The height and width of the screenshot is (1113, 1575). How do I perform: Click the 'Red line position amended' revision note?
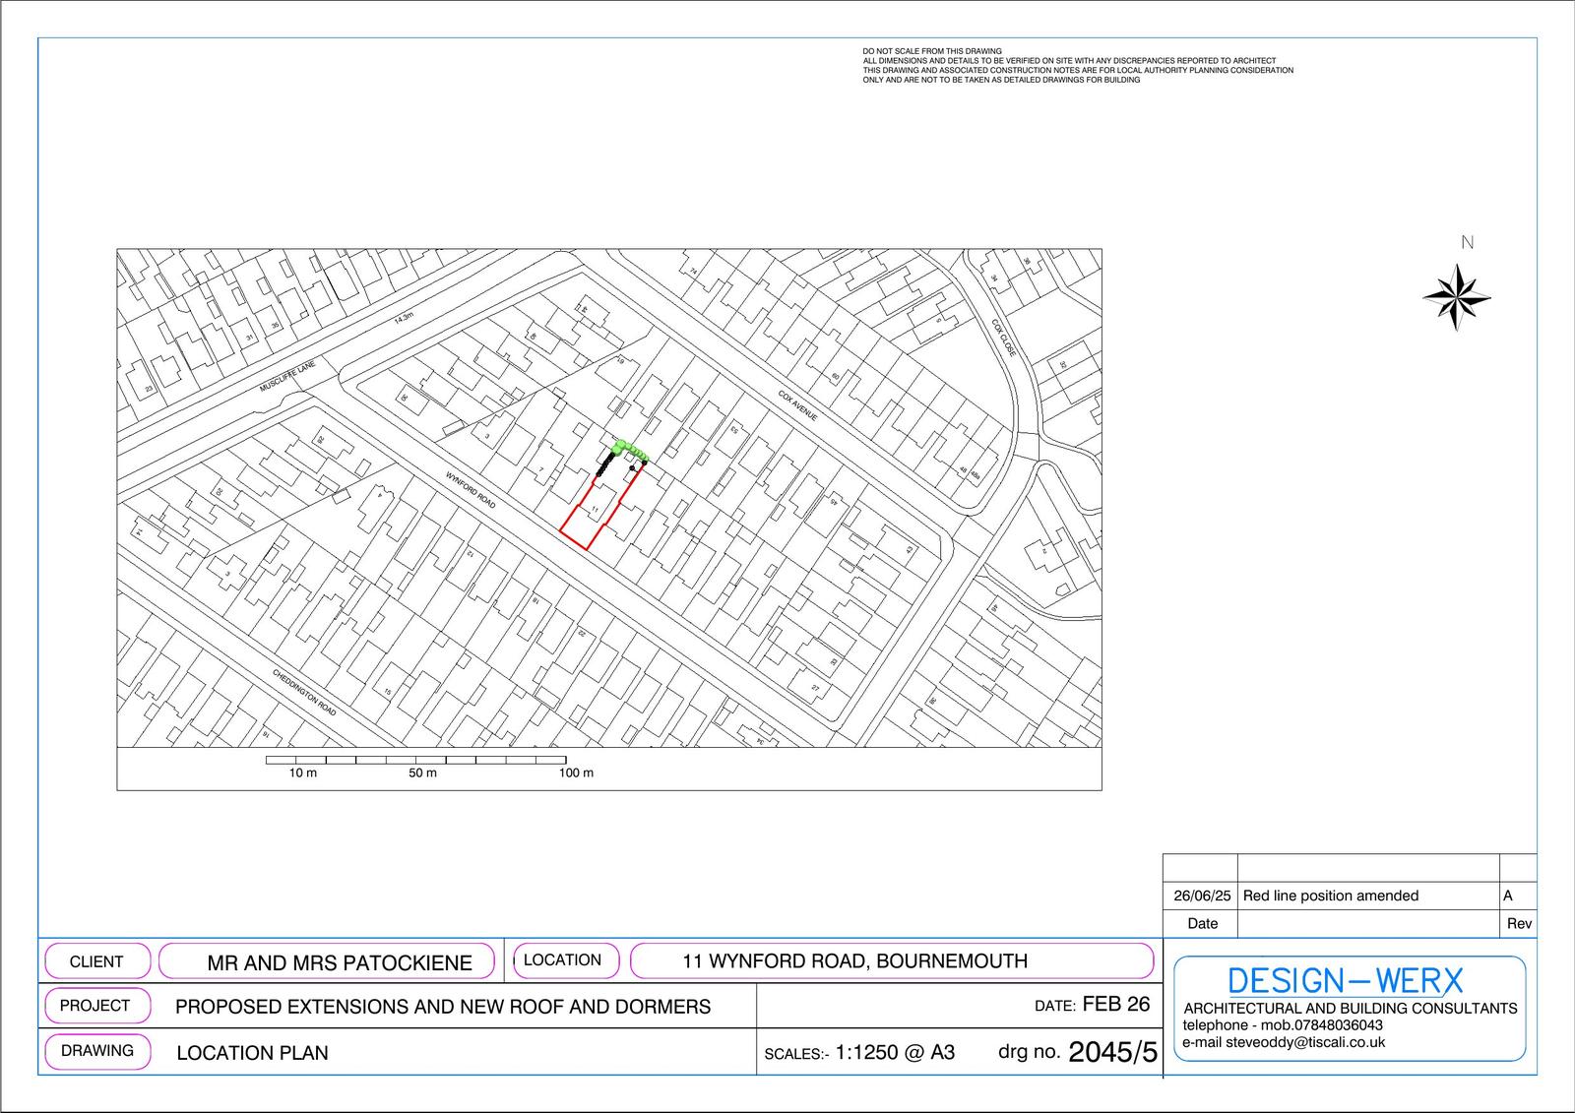tap(1330, 896)
